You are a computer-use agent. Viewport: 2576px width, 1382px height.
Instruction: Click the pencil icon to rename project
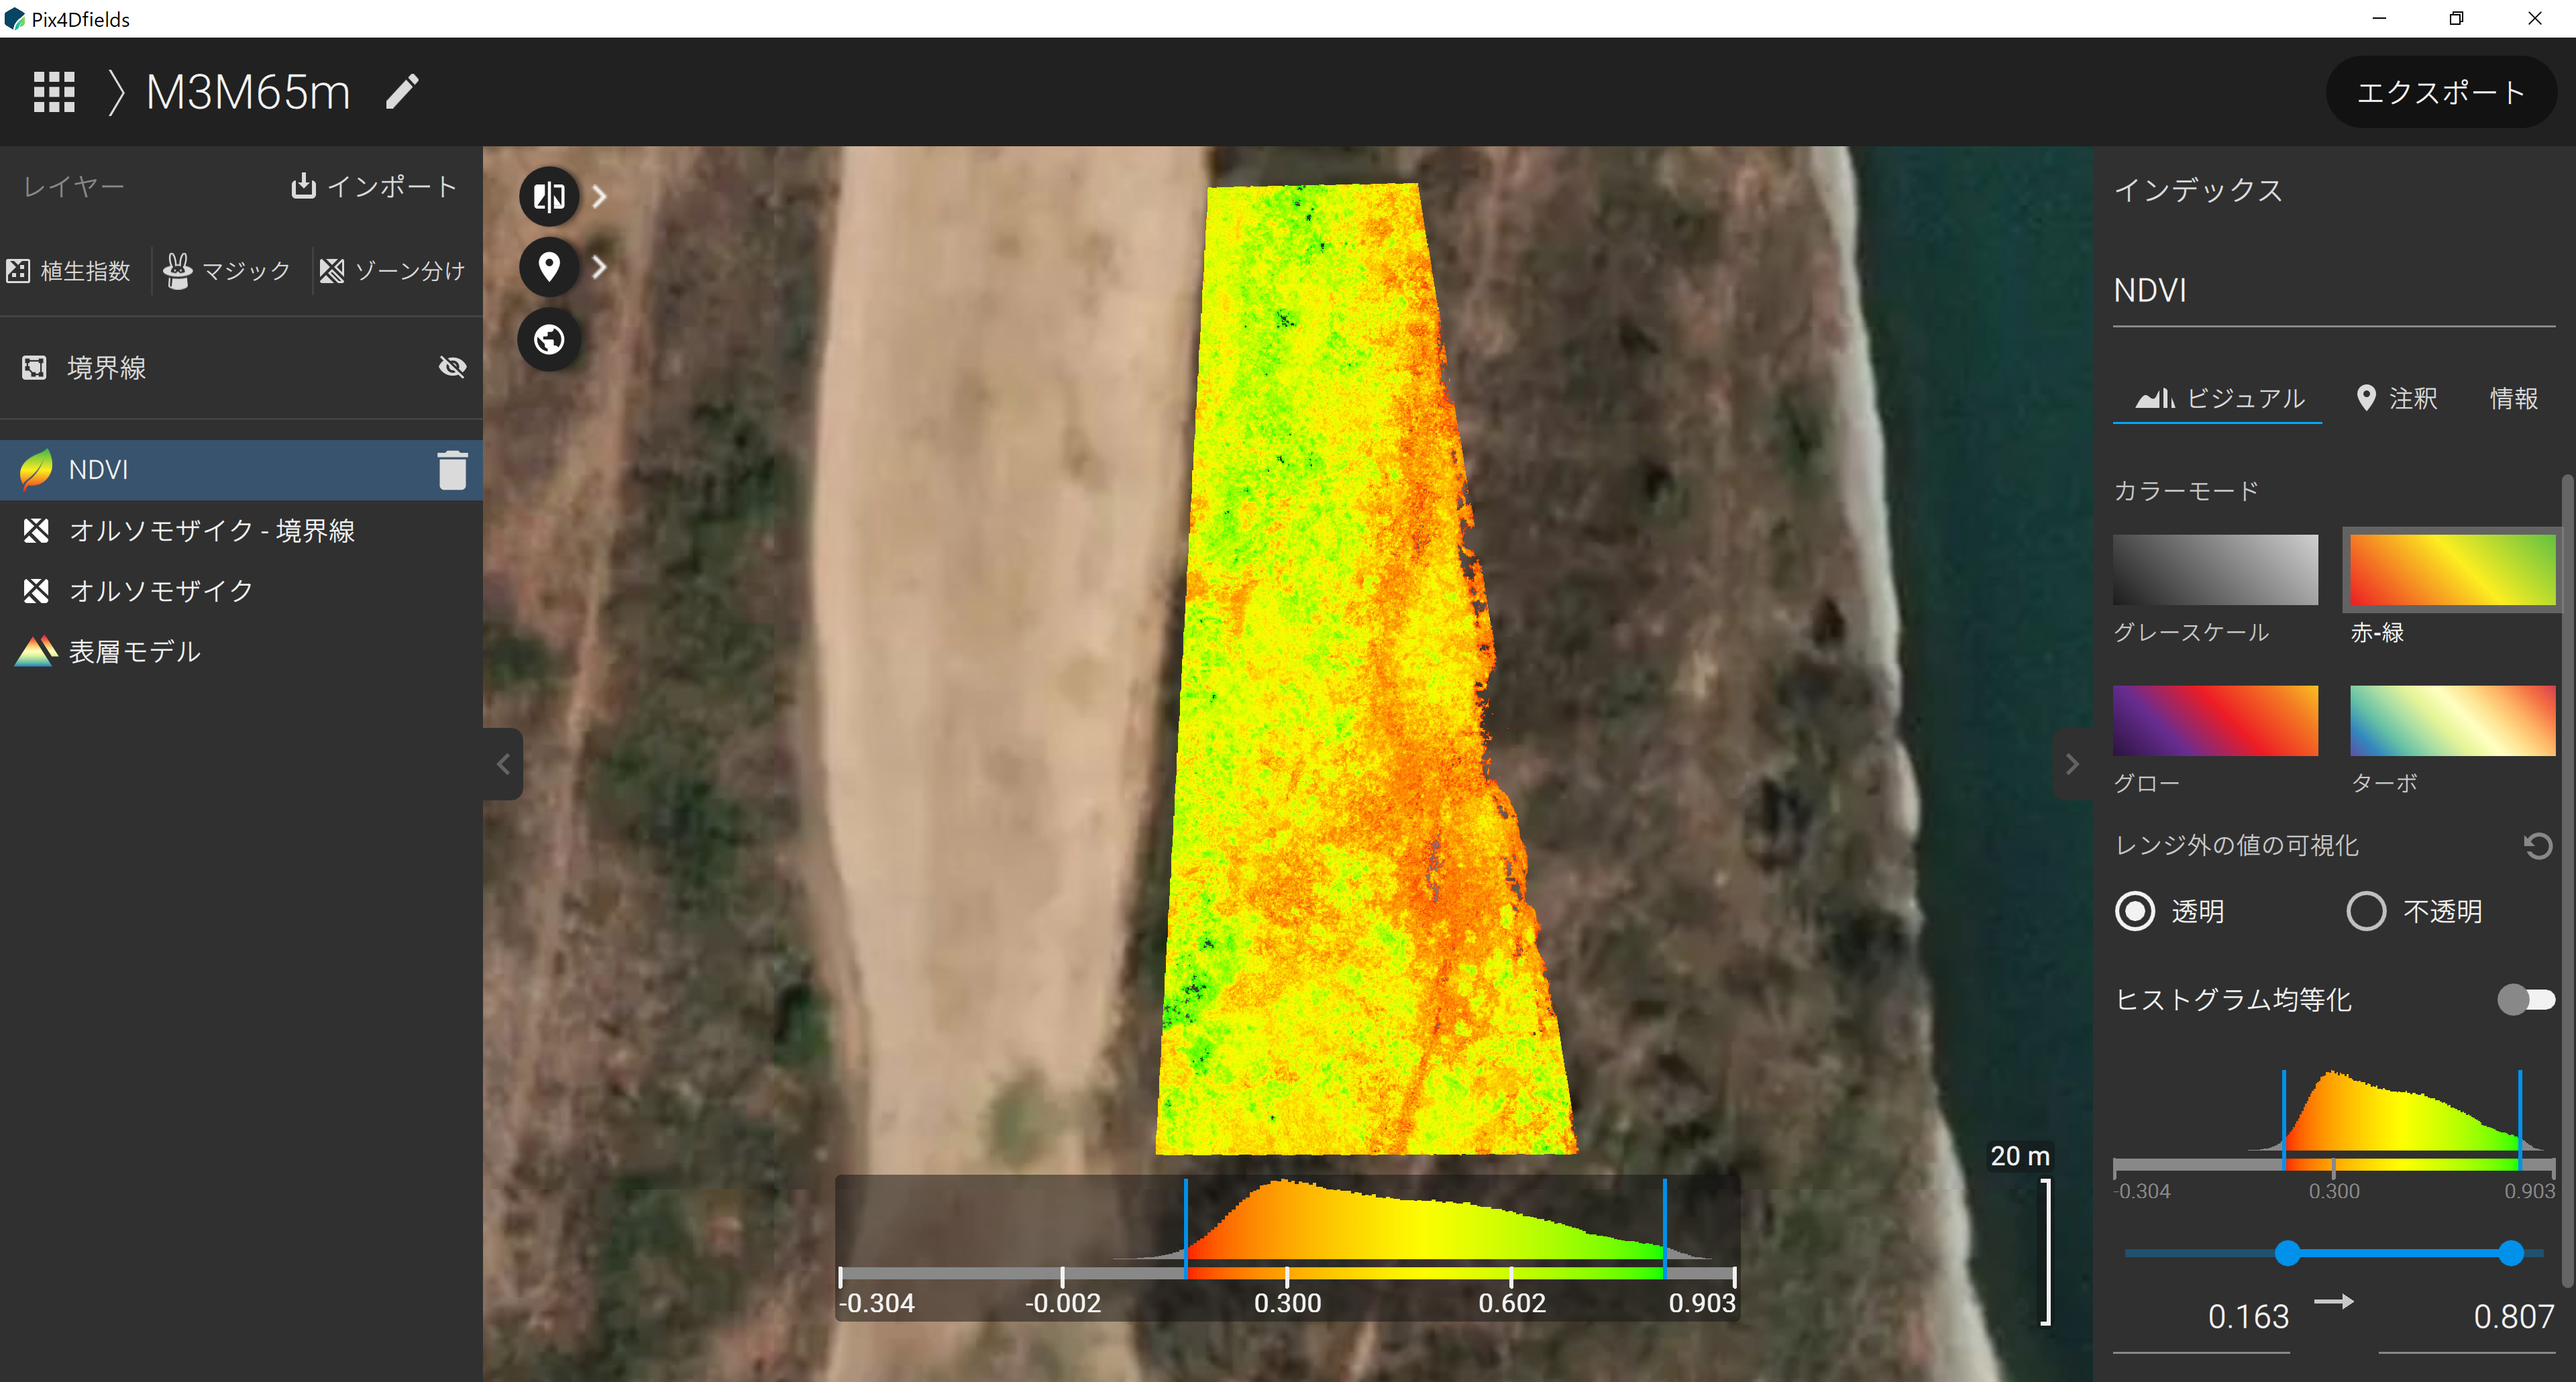point(402,92)
